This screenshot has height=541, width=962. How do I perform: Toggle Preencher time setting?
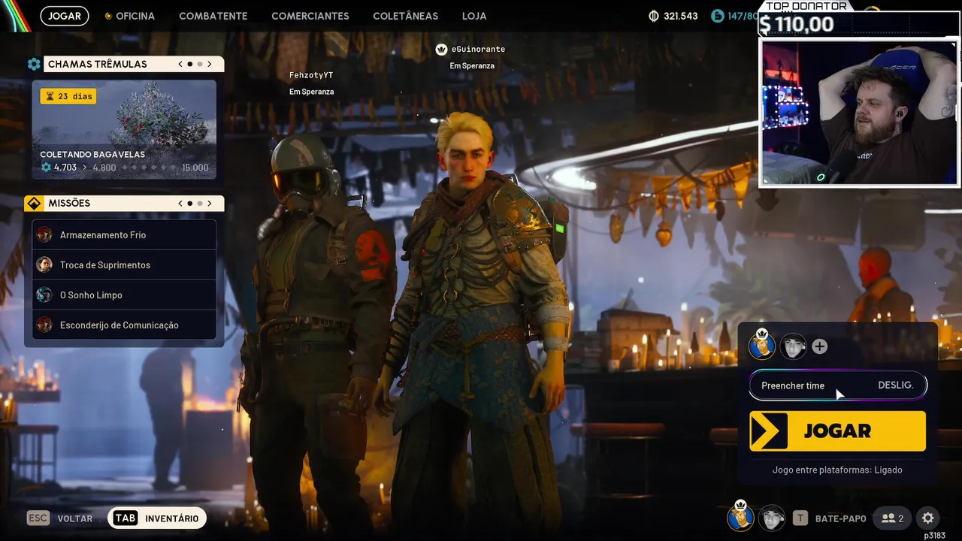point(838,385)
